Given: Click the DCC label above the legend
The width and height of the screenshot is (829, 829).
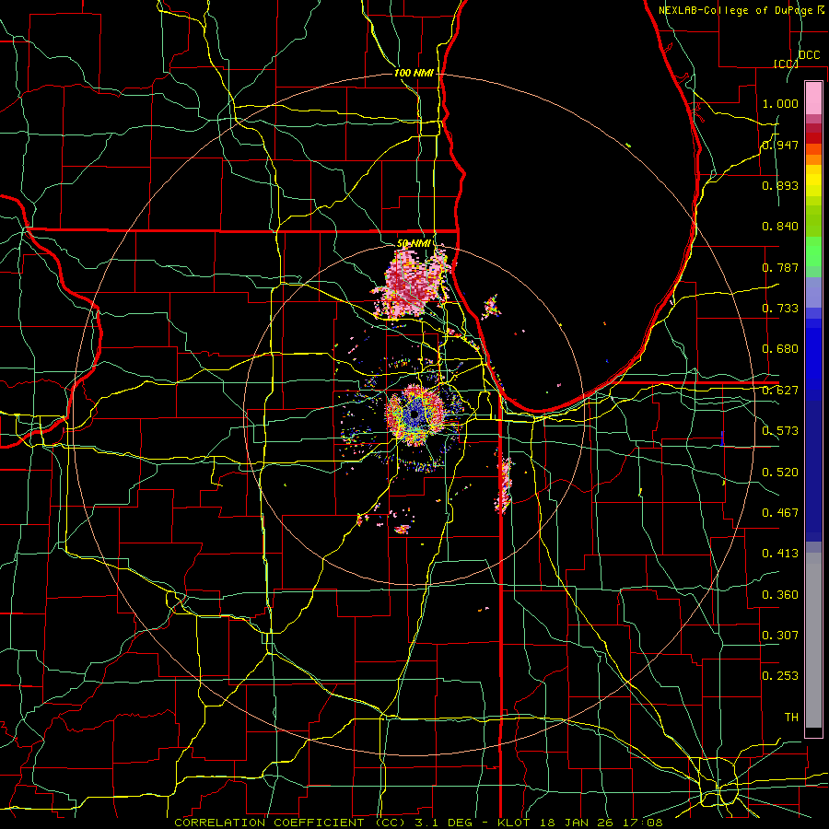Looking at the screenshot, I should click(x=809, y=55).
